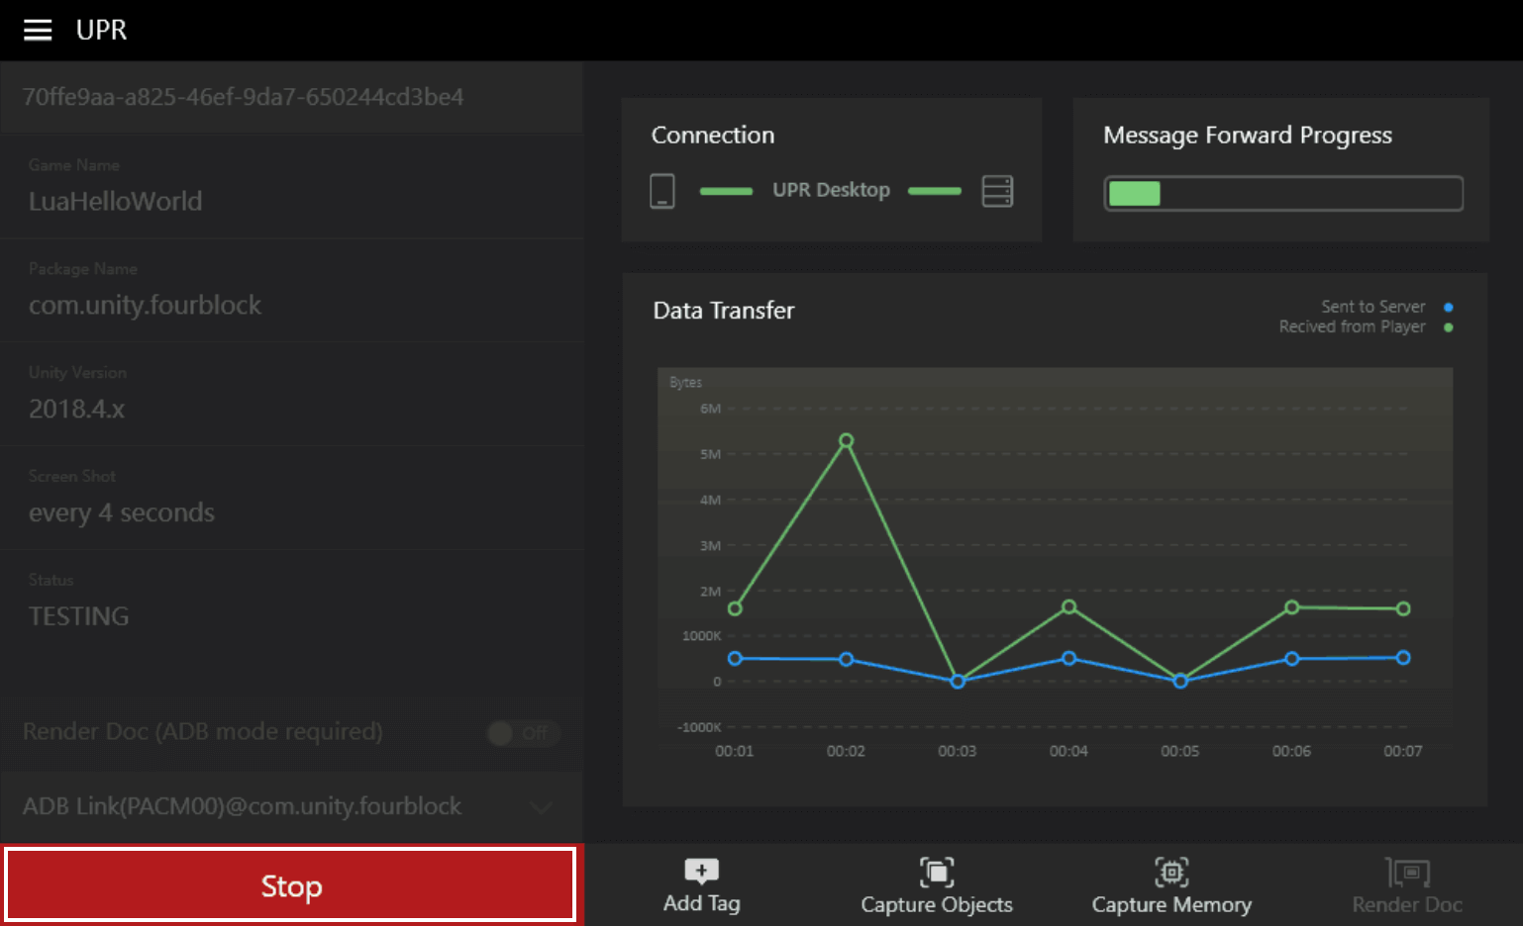Toggle Recived from Player legend dot
This screenshot has height=926, width=1523.
tap(1448, 327)
